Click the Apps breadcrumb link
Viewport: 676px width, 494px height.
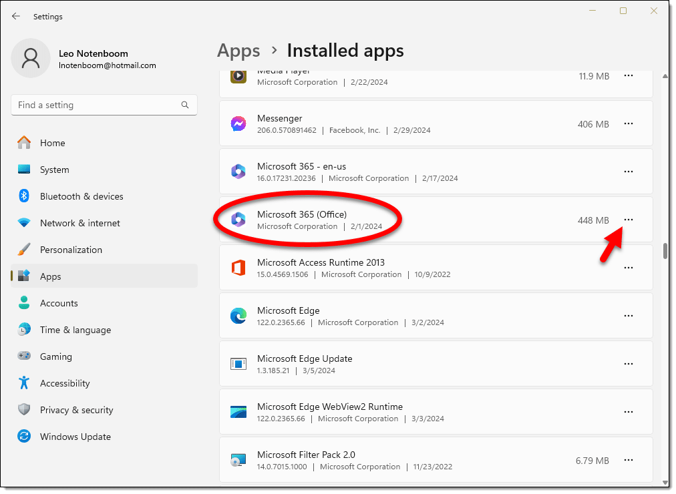pyautogui.click(x=238, y=51)
